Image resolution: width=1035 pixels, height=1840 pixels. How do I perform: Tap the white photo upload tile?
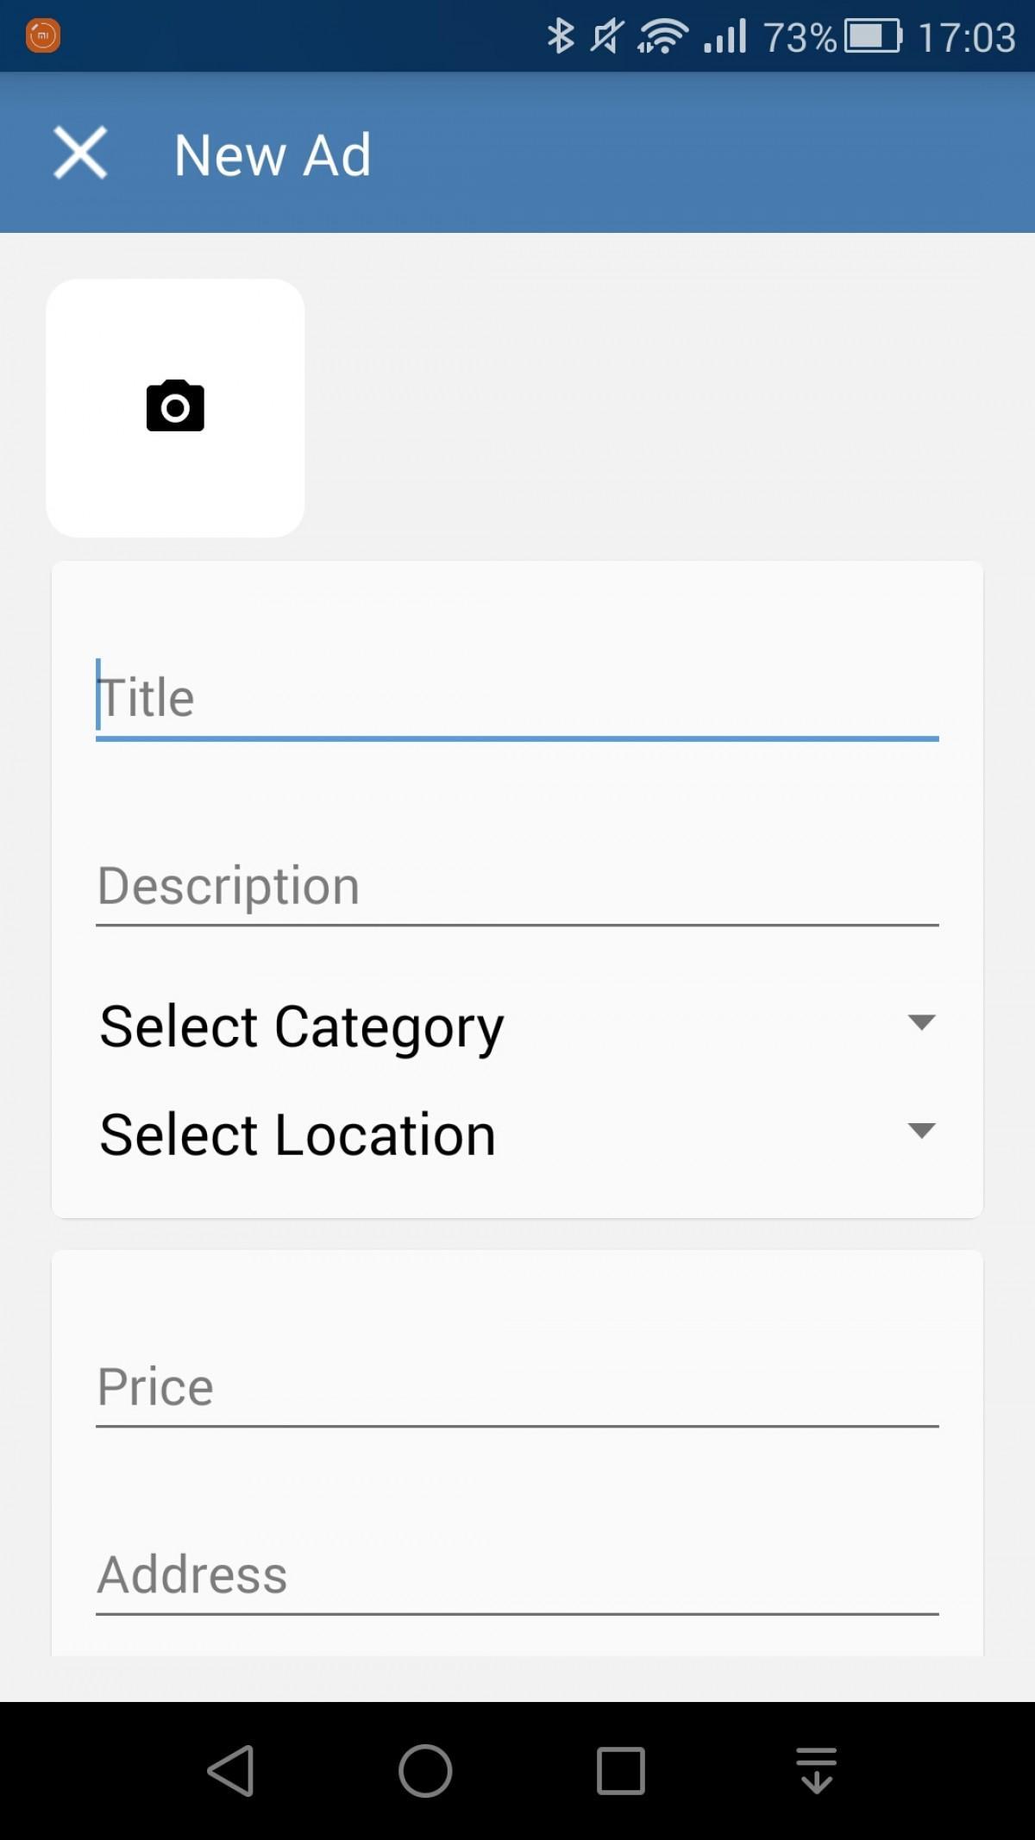tap(175, 408)
